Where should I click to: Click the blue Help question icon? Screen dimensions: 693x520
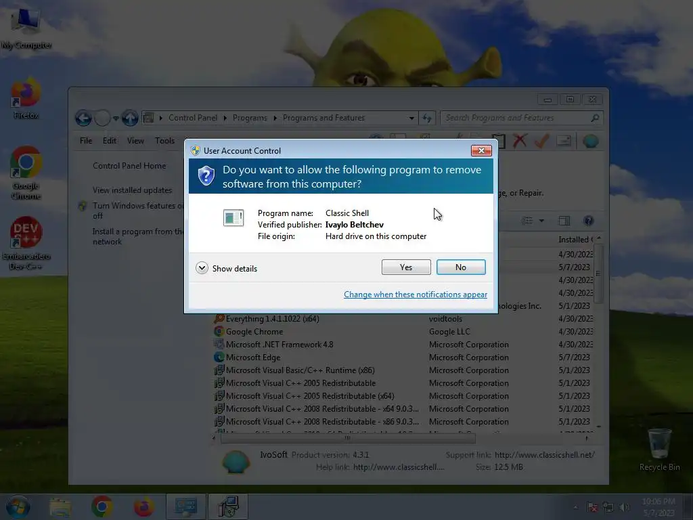click(588, 221)
